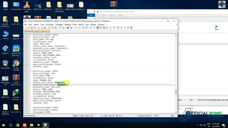
Task: Click the 'operation_type: PROTECTED' line
Action: tap(47, 98)
